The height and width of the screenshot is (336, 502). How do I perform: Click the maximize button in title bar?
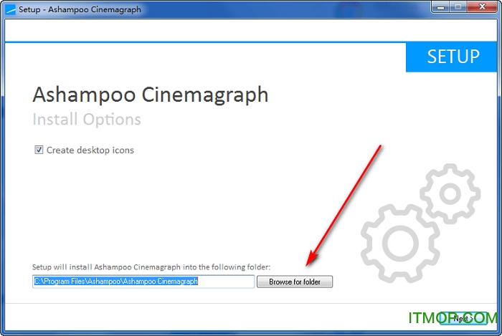(458, 7)
